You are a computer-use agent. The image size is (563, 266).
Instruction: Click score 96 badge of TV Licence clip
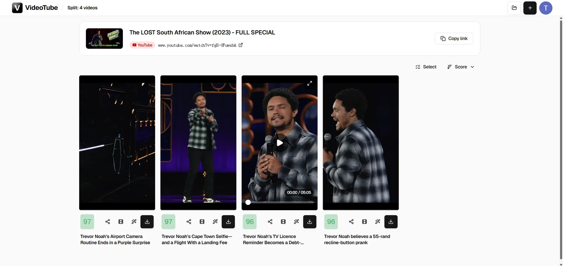click(x=250, y=222)
